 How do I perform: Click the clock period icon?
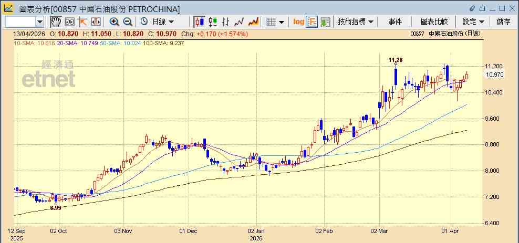144,22
